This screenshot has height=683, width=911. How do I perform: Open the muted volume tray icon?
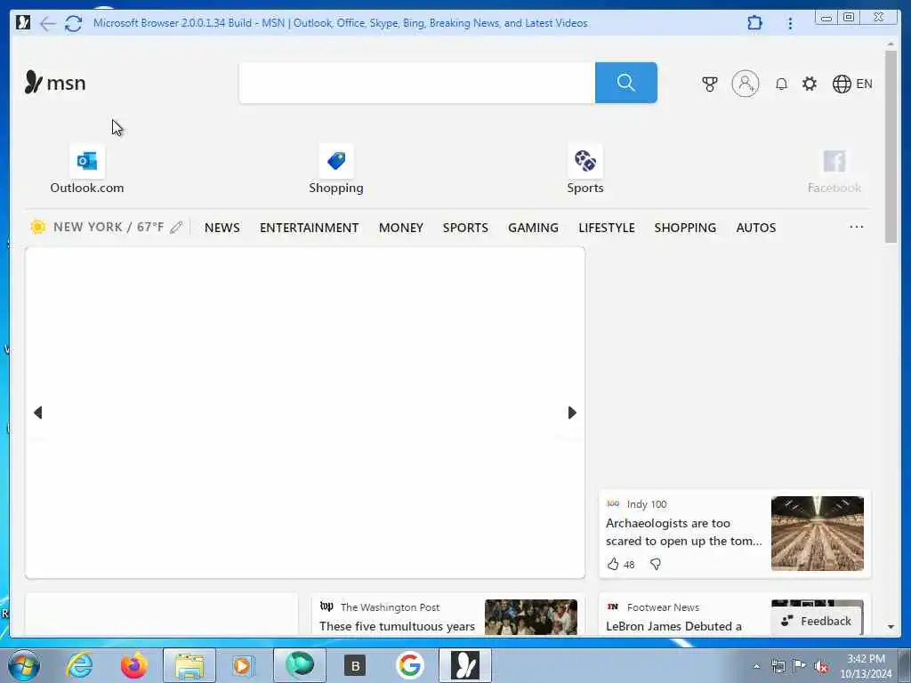coord(821,667)
